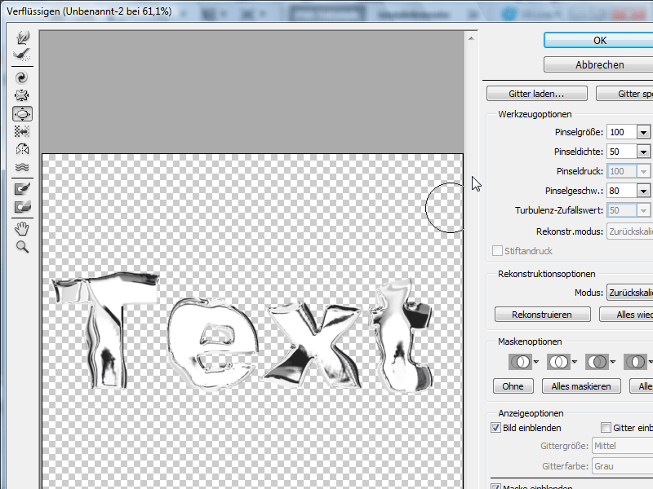Screen dimensions: 653x489
Task: Click the first mask options icon under Maskenoptionen
Action: pyautogui.click(x=520, y=362)
